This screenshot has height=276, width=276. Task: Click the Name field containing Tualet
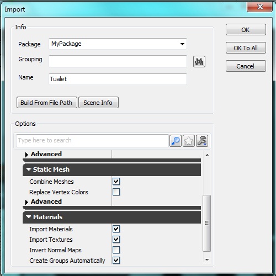tap(118, 79)
